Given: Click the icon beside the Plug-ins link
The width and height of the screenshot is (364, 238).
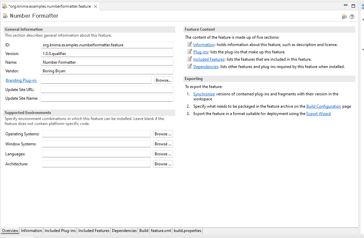Looking at the screenshot, I should (x=190, y=52).
